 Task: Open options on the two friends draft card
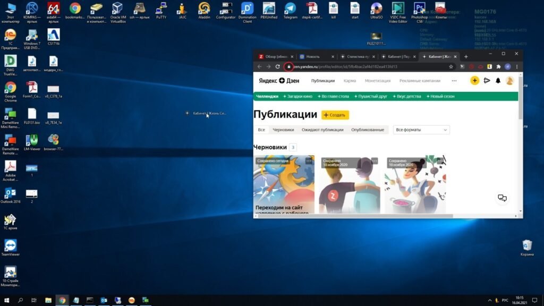[x=375, y=160]
